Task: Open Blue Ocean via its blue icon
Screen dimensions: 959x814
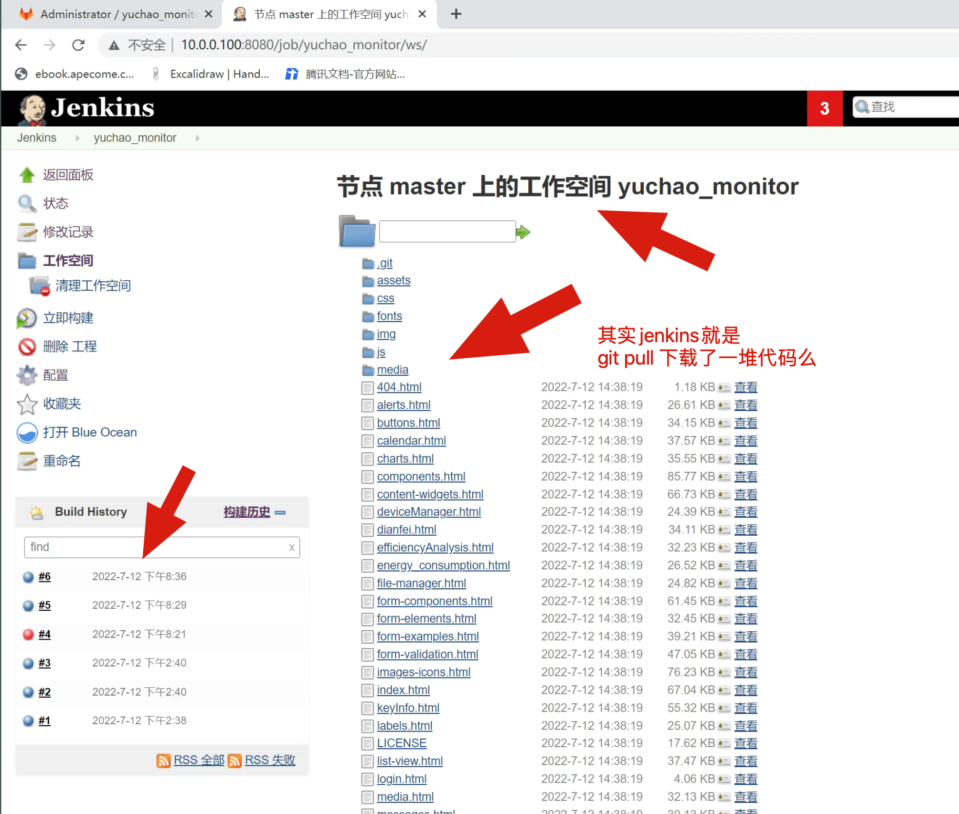Action: [x=27, y=433]
